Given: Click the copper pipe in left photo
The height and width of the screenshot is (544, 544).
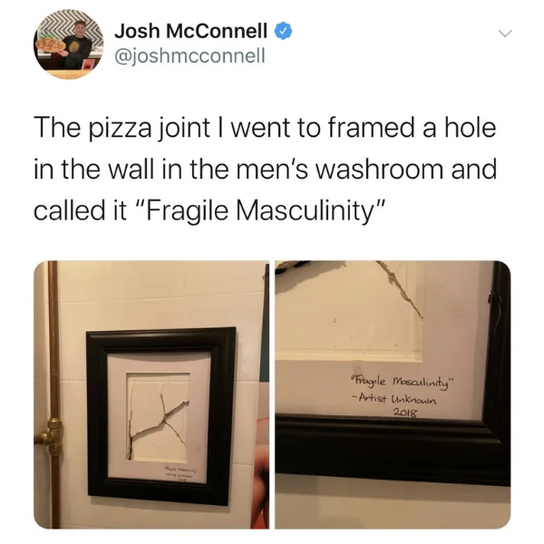Looking at the screenshot, I should 53,394.
